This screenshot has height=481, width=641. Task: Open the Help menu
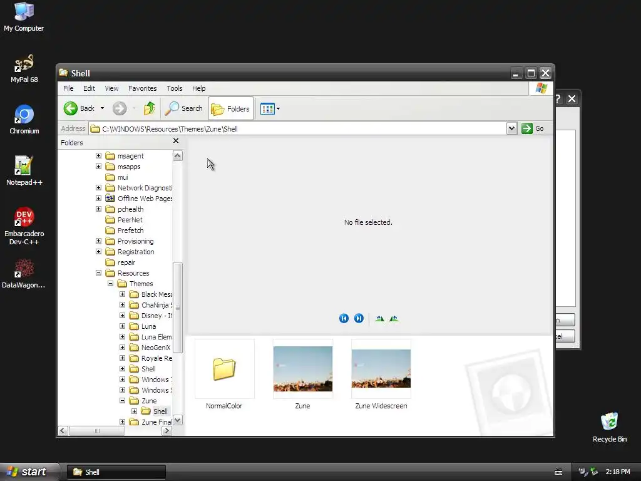pos(198,88)
